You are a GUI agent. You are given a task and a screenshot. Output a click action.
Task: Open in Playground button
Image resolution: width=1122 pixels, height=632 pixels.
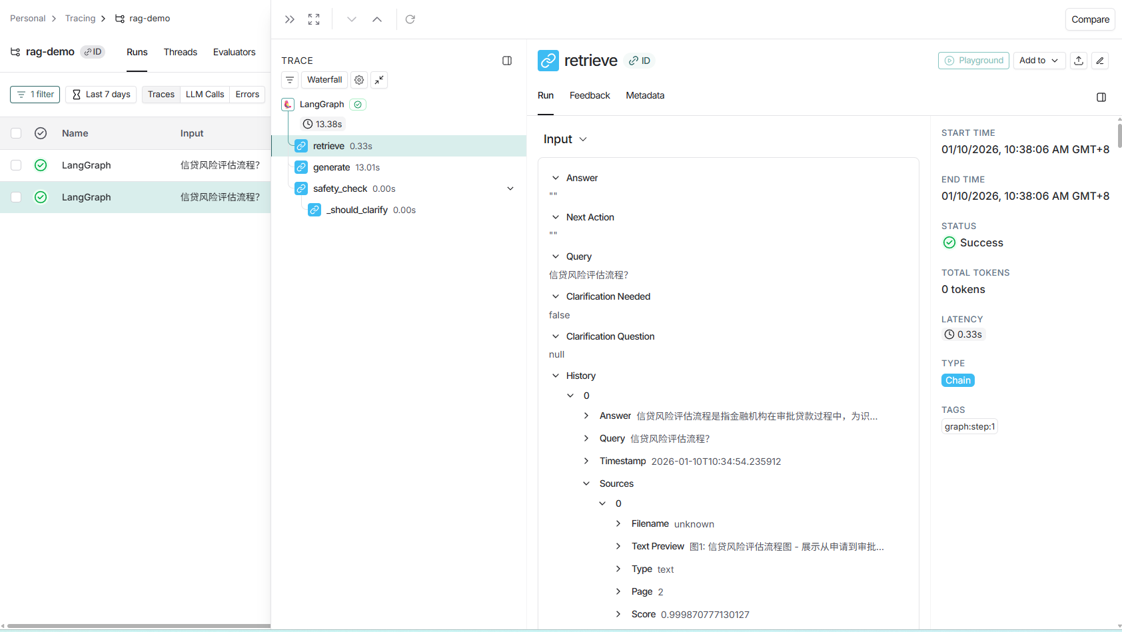[x=973, y=61]
